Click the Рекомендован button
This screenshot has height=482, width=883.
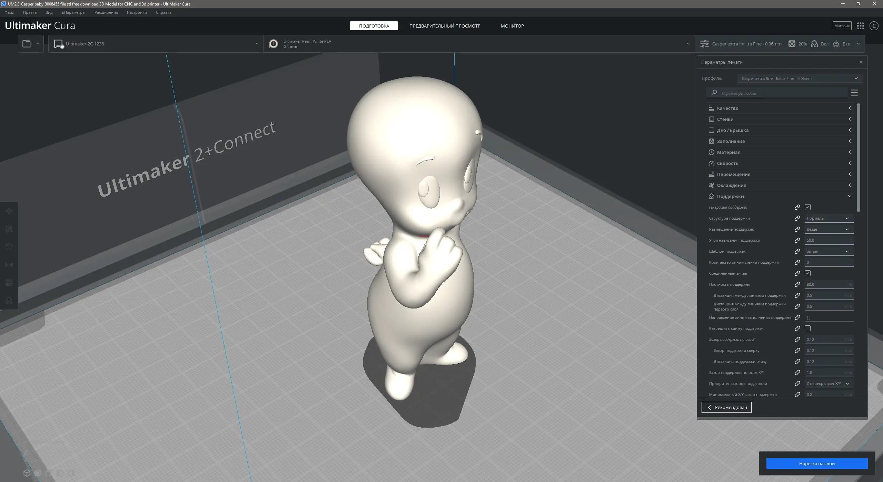point(726,407)
